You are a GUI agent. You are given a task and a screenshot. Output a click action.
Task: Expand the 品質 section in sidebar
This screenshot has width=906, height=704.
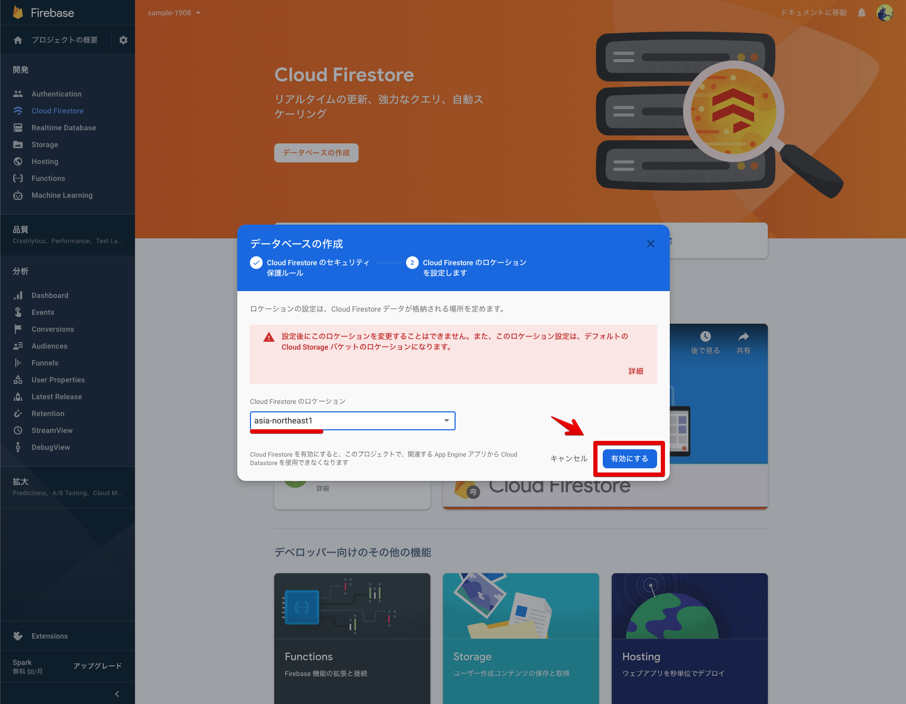[68, 235]
